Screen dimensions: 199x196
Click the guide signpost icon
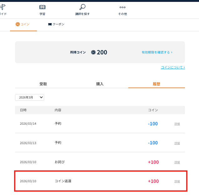point(3,7)
